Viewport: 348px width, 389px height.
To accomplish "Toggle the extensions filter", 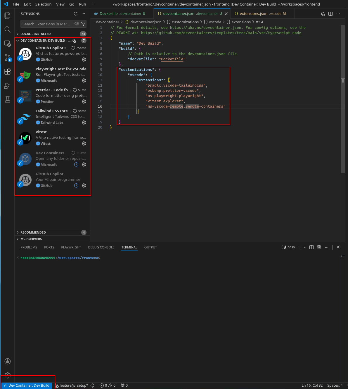I will [x=84, y=24].
